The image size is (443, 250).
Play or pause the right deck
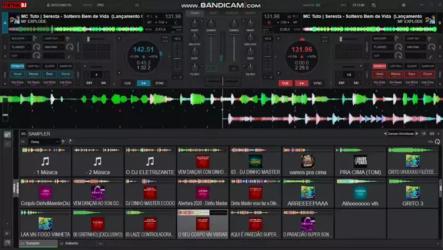301,84
